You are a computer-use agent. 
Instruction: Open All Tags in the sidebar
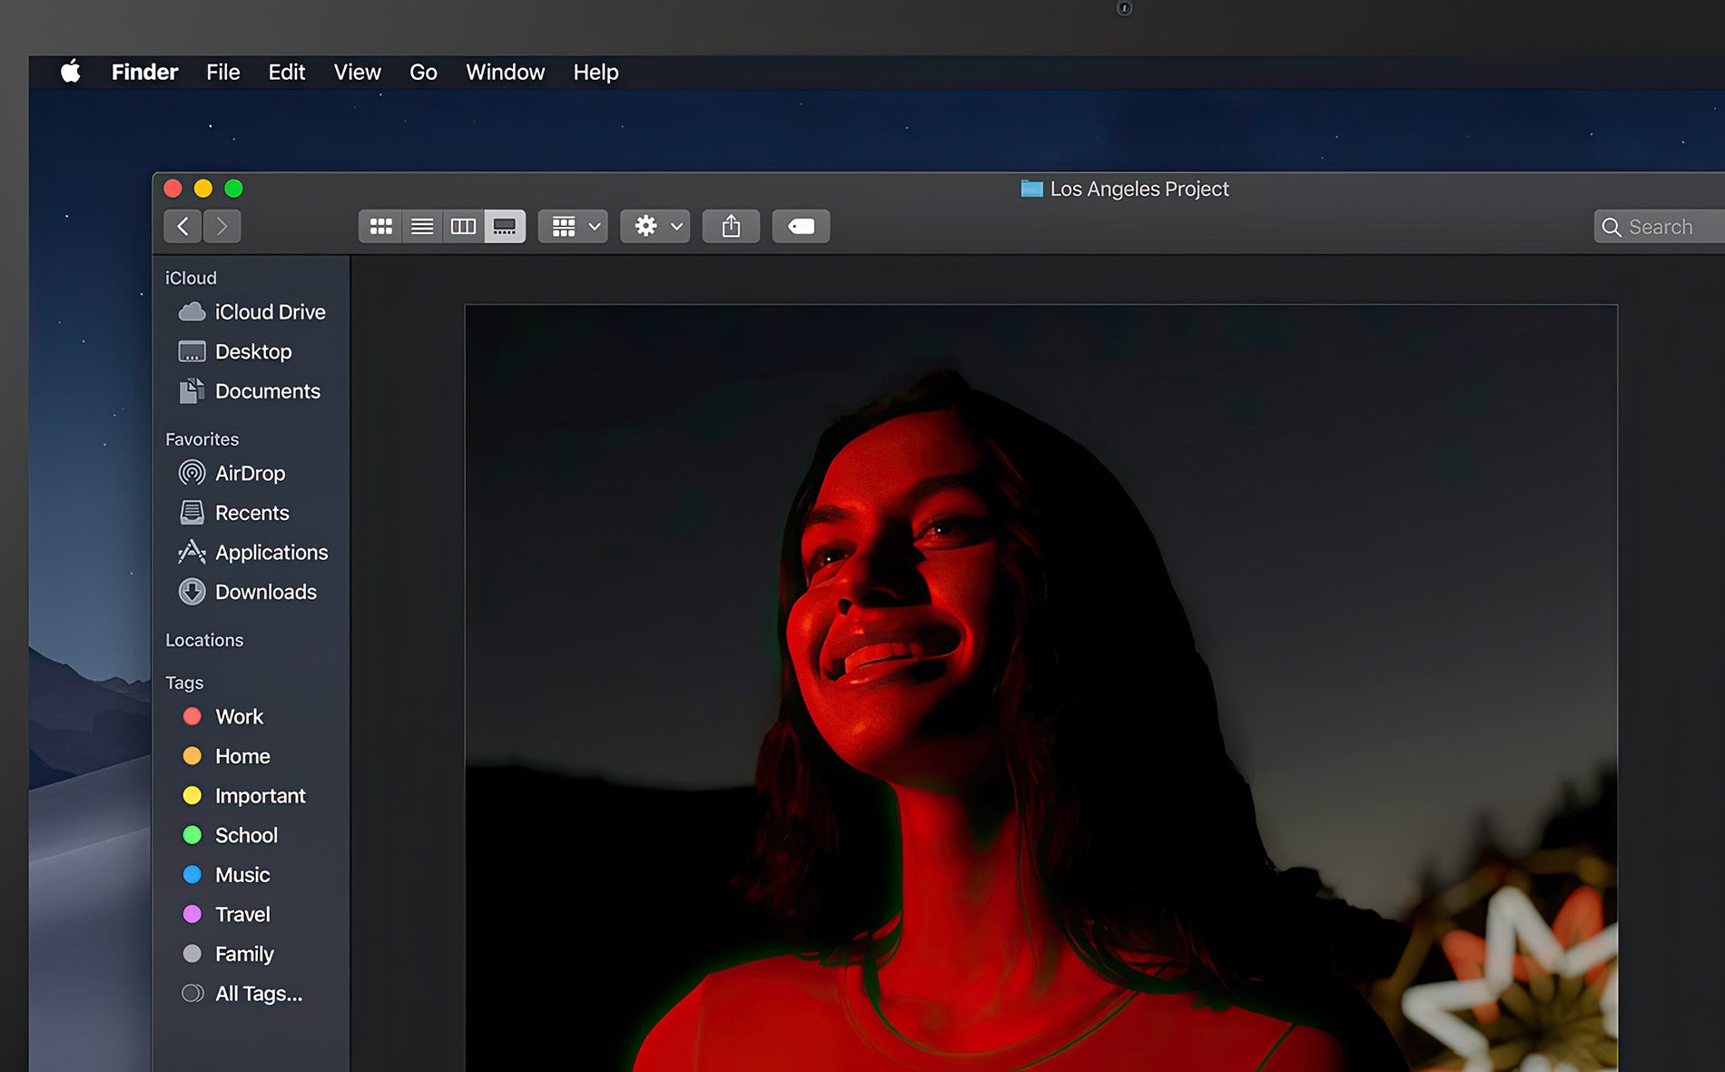[257, 993]
